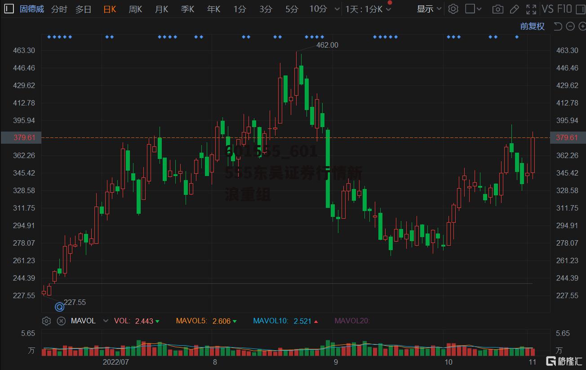This screenshot has width=586, height=370.
Task: Open the MAVOL indicator dropdown
Action: (x=106, y=321)
